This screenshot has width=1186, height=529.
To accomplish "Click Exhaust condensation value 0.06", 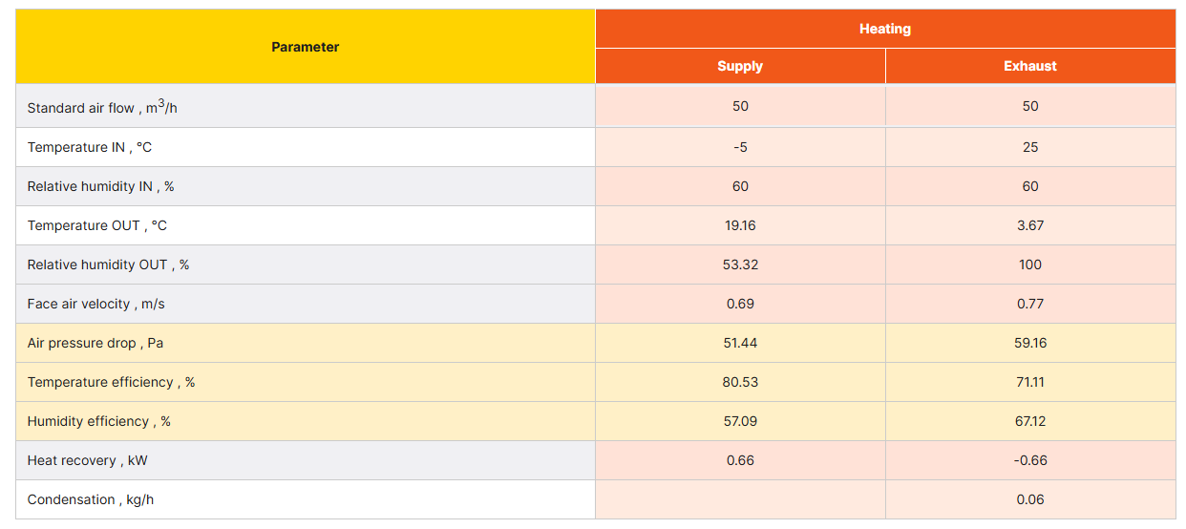I will [x=1030, y=499].
